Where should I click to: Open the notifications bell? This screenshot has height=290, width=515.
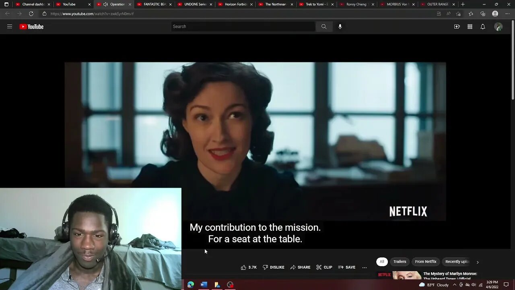(x=483, y=27)
